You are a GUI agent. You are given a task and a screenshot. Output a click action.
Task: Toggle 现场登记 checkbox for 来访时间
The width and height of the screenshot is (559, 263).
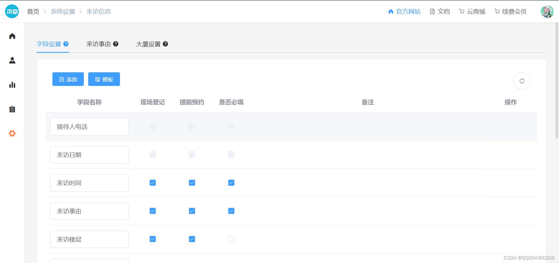153,183
